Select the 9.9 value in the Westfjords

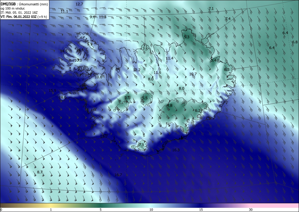(90, 44)
